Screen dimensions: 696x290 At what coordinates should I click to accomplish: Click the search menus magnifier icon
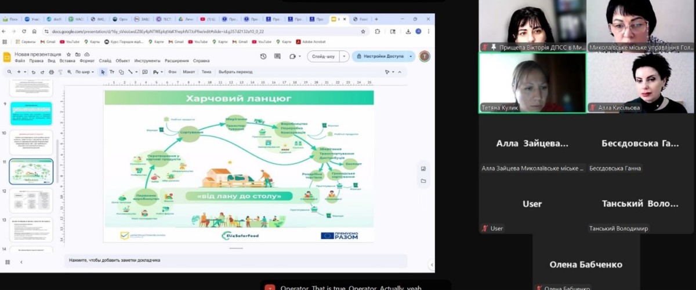pyautogui.click(x=10, y=72)
